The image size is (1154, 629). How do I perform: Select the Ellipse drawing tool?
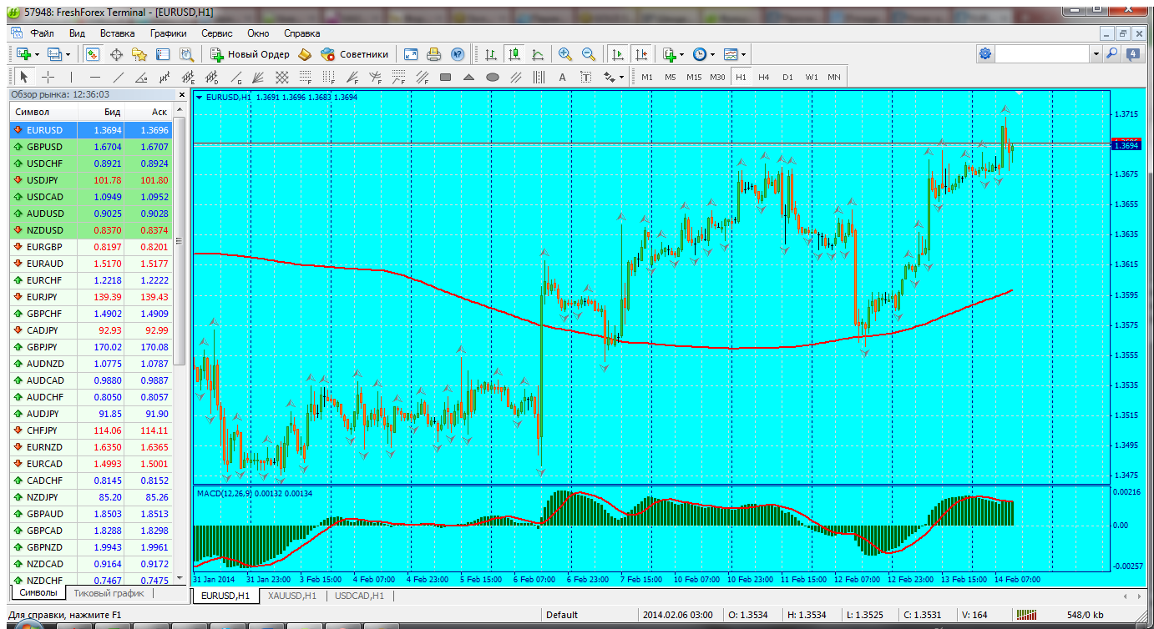493,78
